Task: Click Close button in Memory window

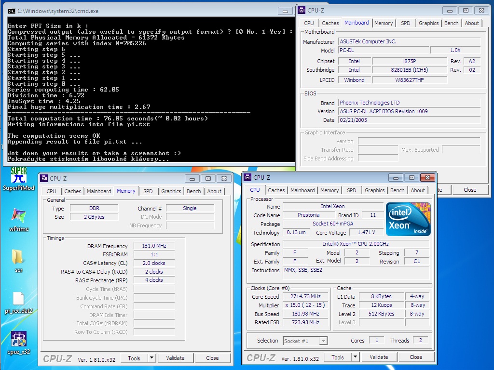Action: coord(212,358)
